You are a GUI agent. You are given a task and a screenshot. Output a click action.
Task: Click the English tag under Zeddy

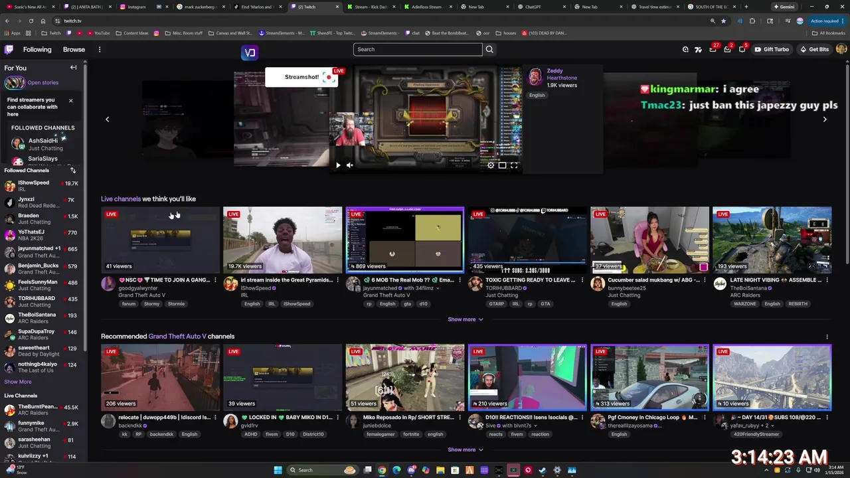(x=537, y=95)
